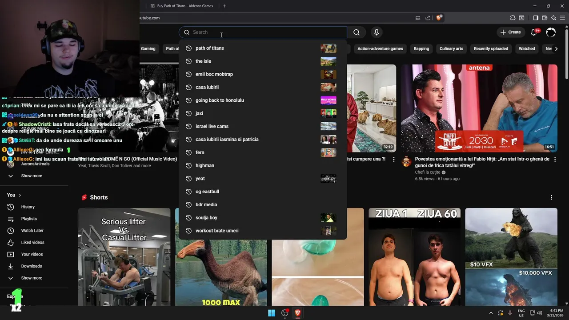Switch to the Buy Path of Titans tab

(x=181, y=6)
